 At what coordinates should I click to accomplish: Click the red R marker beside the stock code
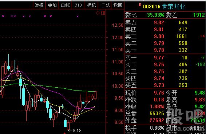coord(140,5)
